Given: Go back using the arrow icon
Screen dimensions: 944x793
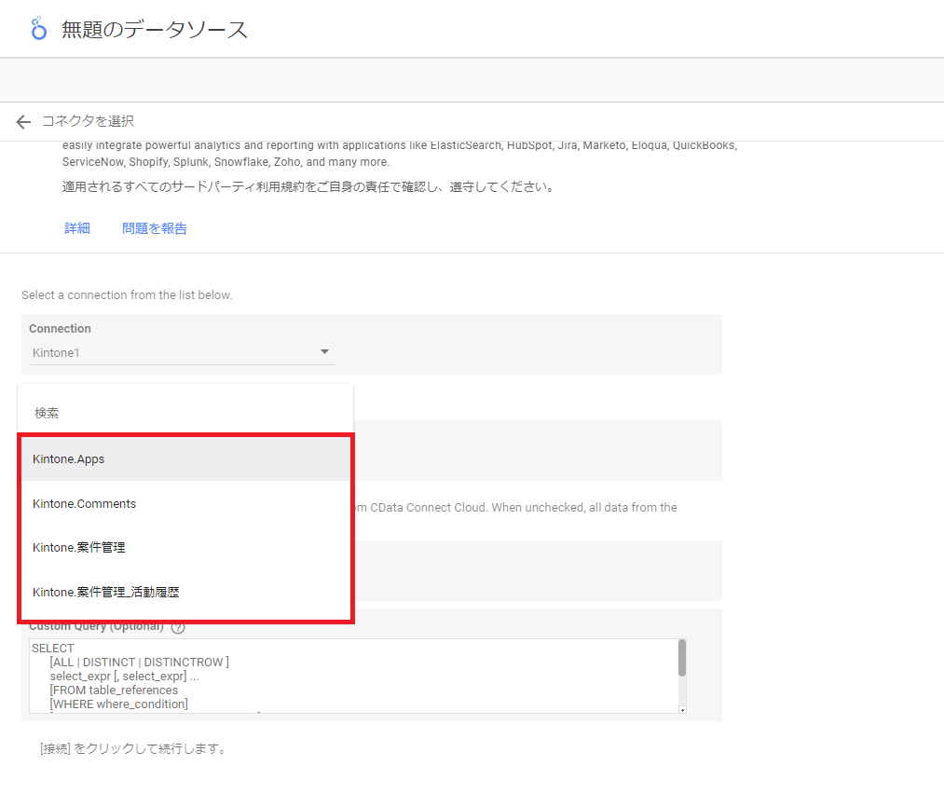Looking at the screenshot, I should click(23, 122).
